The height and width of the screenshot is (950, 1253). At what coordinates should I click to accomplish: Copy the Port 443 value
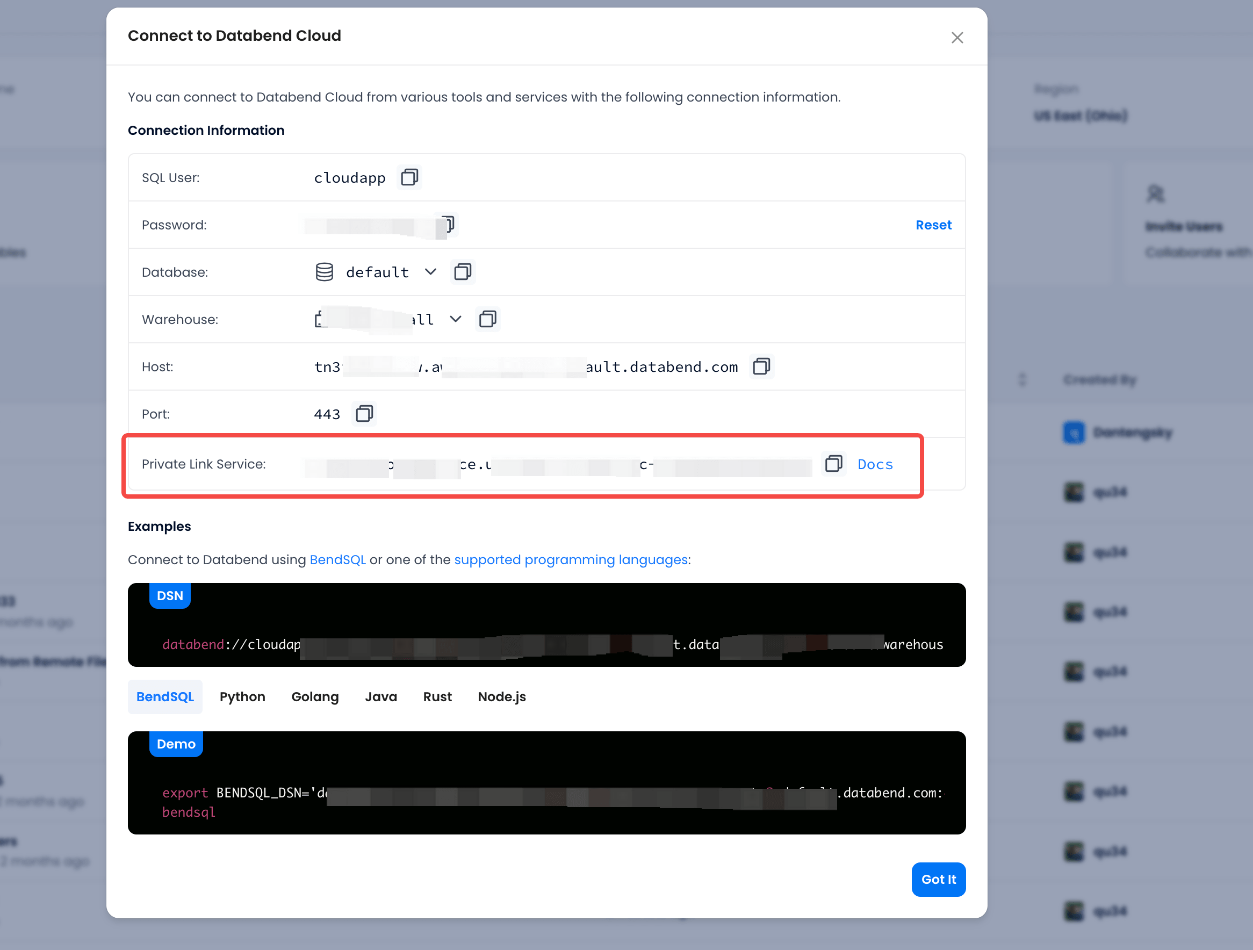pyautogui.click(x=364, y=414)
